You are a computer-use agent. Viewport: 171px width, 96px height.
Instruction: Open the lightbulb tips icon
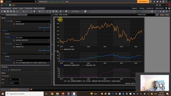click(166, 8)
